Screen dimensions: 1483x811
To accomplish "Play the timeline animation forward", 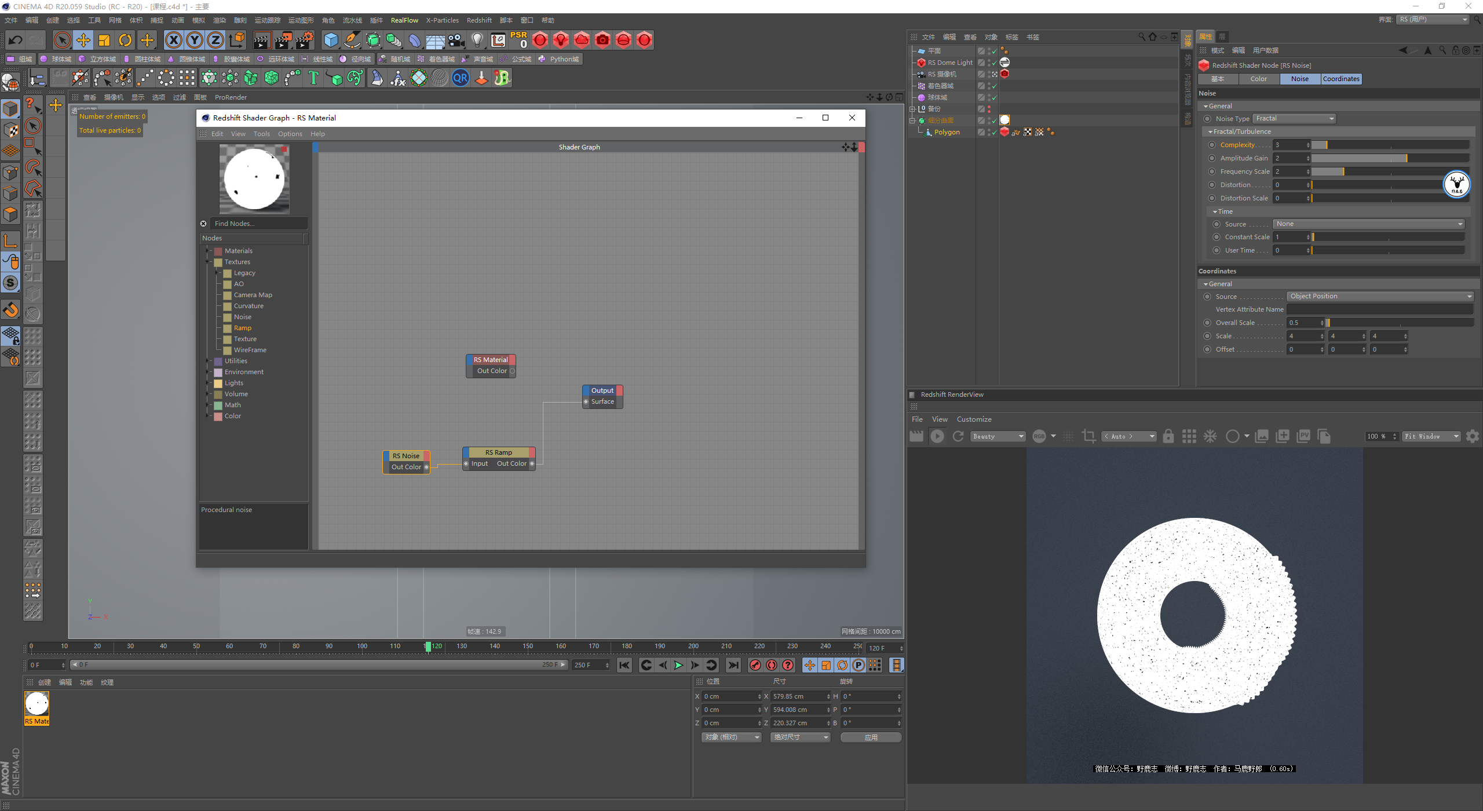I will tap(678, 665).
